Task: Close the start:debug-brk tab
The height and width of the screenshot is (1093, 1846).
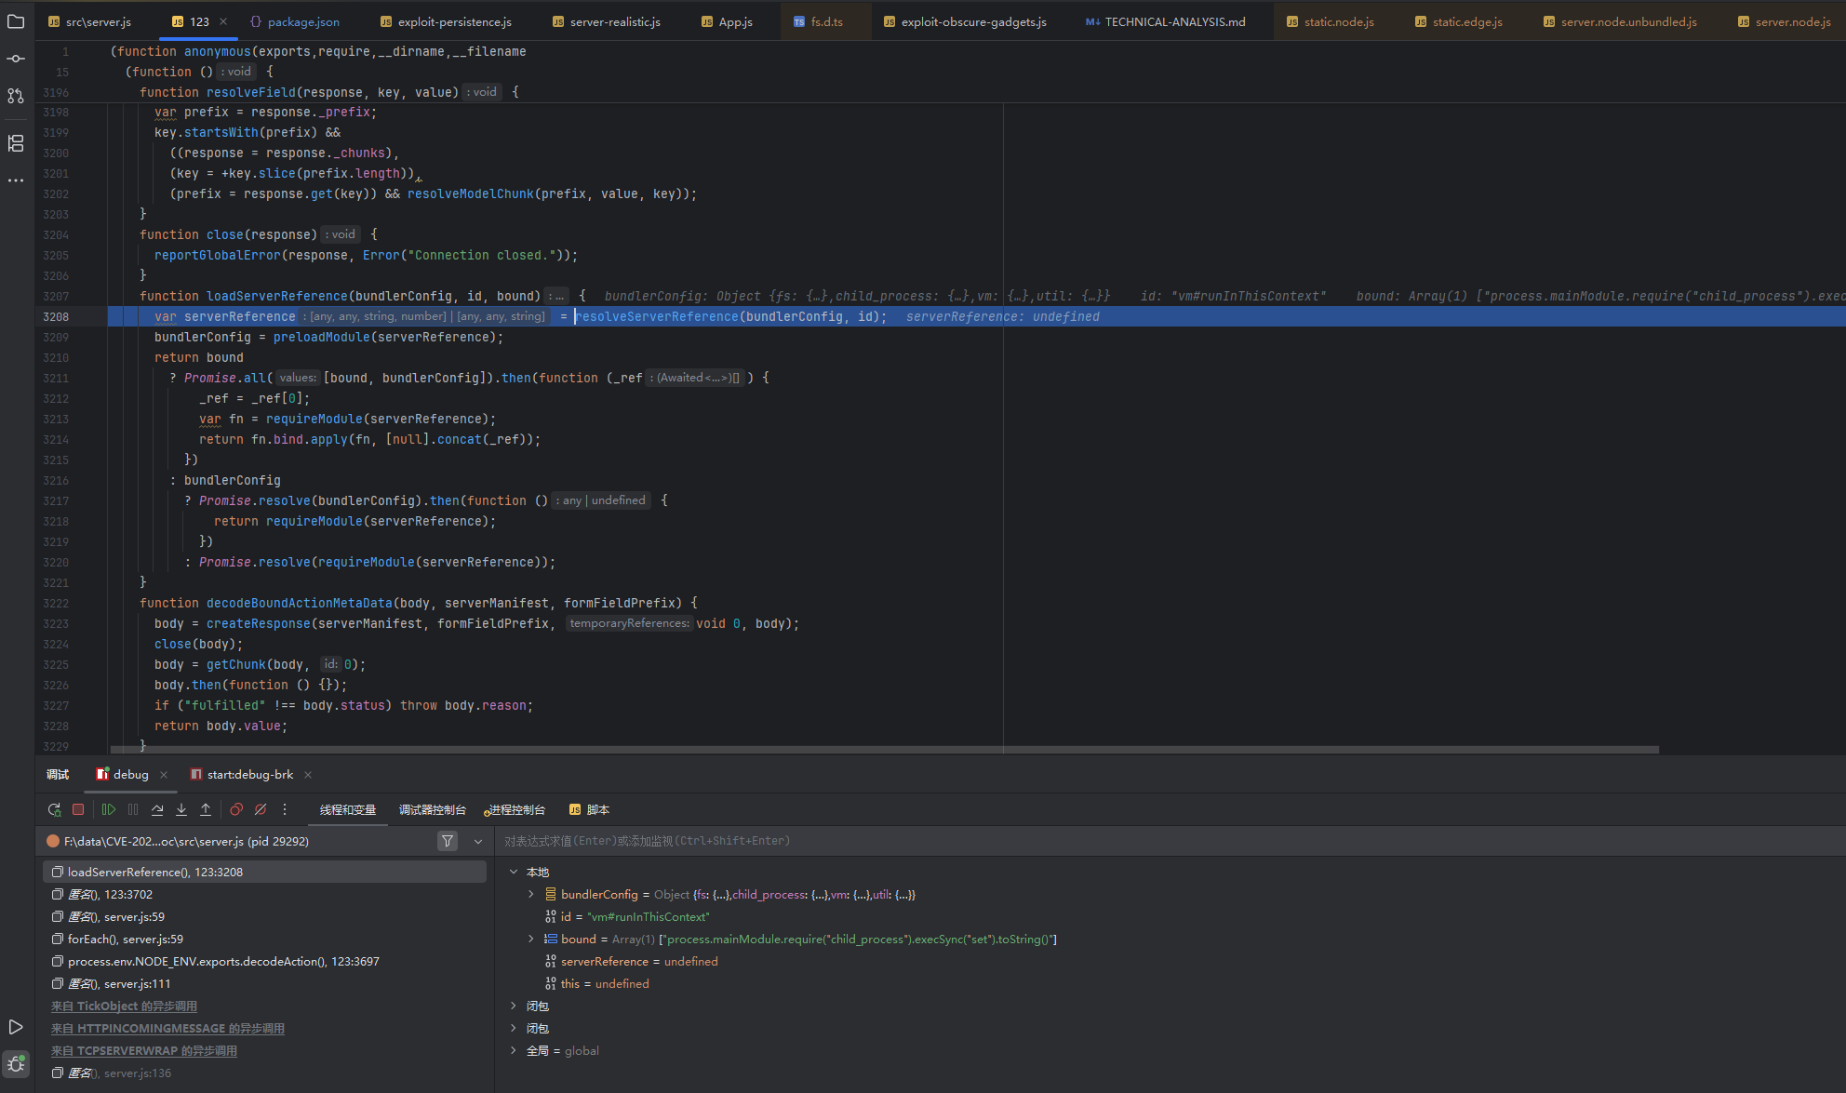Action: point(308,775)
